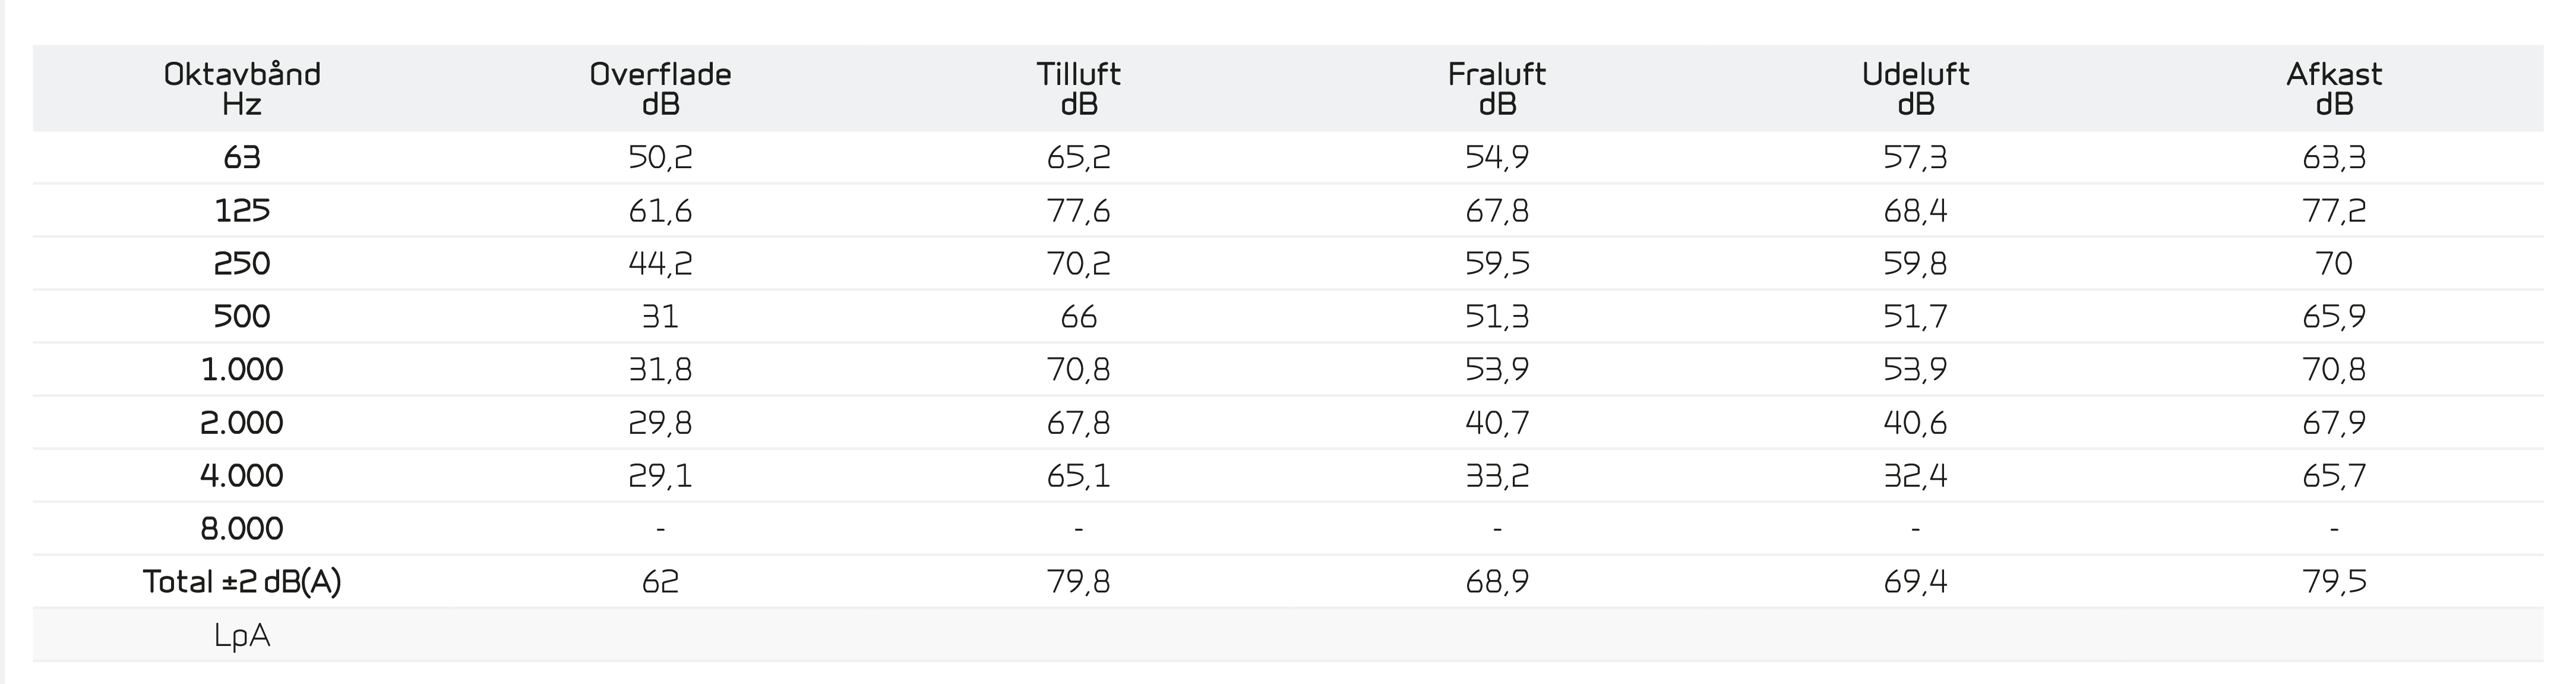Image resolution: width=2576 pixels, height=684 pixels.
Task: Click Afkast value 65,7 at 4.000 Hz
Action: point(2334,475)
